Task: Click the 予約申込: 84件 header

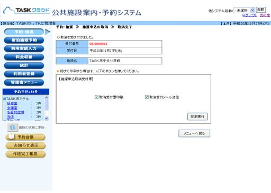Action: 26,92
